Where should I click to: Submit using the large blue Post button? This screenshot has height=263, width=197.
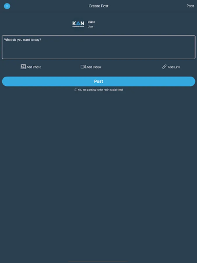point(99,81)
